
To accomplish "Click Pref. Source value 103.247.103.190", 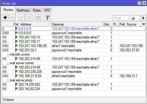I will [x=131, y=46].
